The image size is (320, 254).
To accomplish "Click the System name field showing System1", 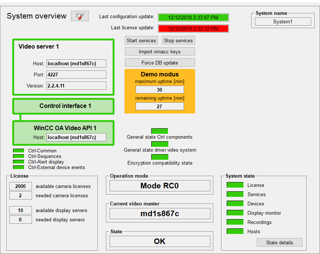I will pyautogui.click(x=282, y=21).
